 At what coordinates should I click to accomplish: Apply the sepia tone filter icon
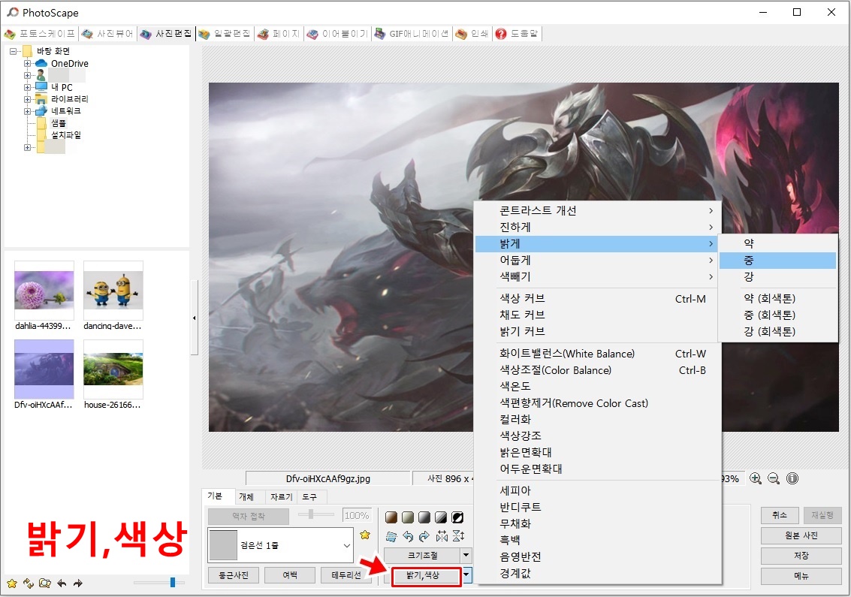pos(391,517)
